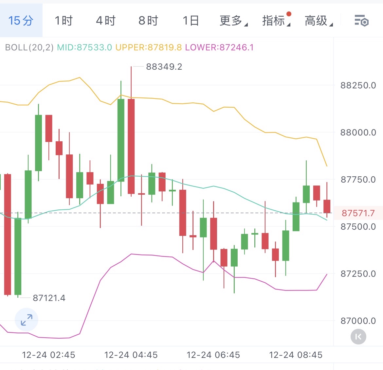This screenshot has width=383, height=370.
Task: Choose the 1日 daily timeframe
Action: [191, 21]
